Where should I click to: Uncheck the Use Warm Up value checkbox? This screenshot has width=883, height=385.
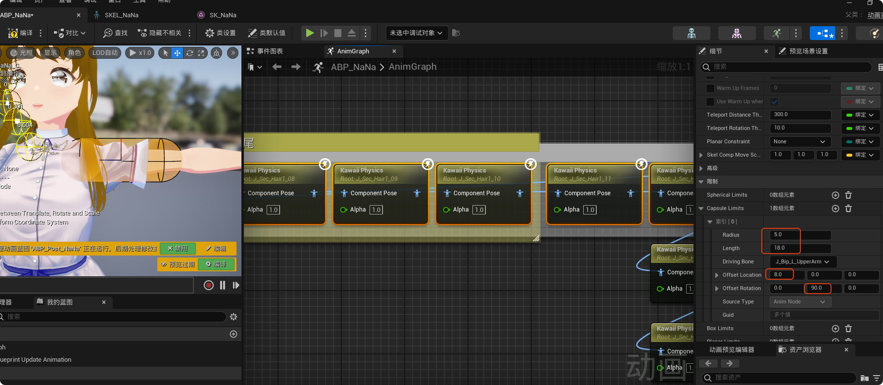coord(774,102)
